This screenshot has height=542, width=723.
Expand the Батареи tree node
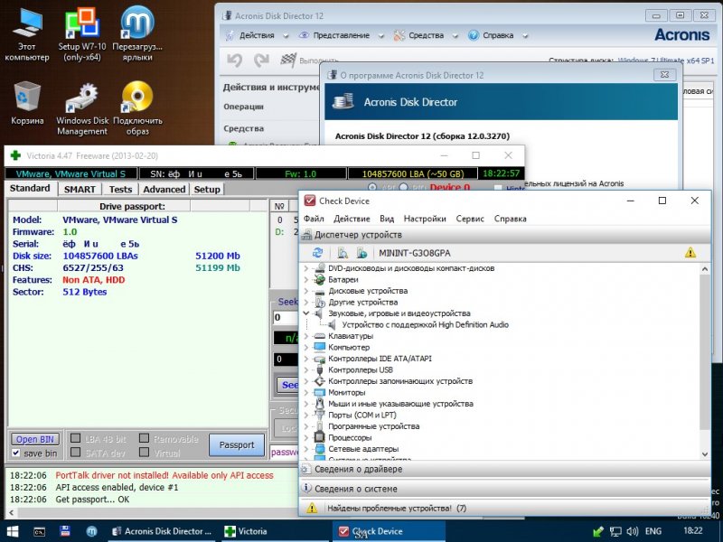point(305,279)
